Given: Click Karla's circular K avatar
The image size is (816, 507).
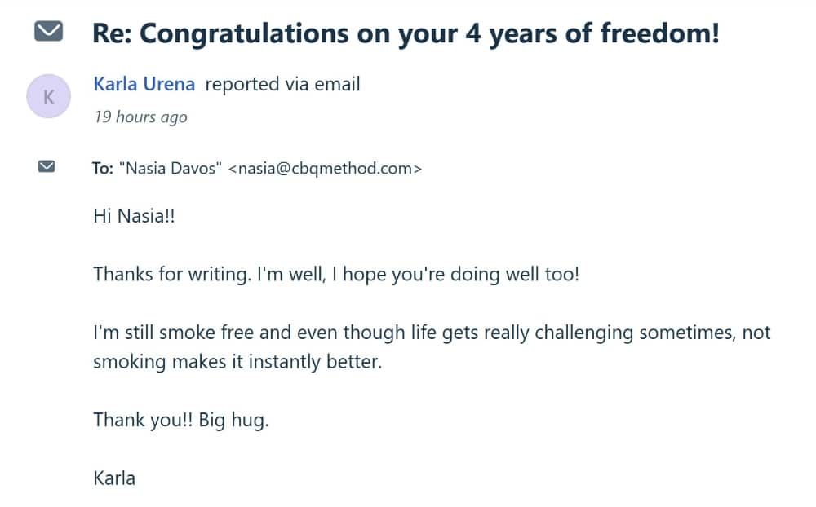Looking at the screenshot, I should click(48, 95).
